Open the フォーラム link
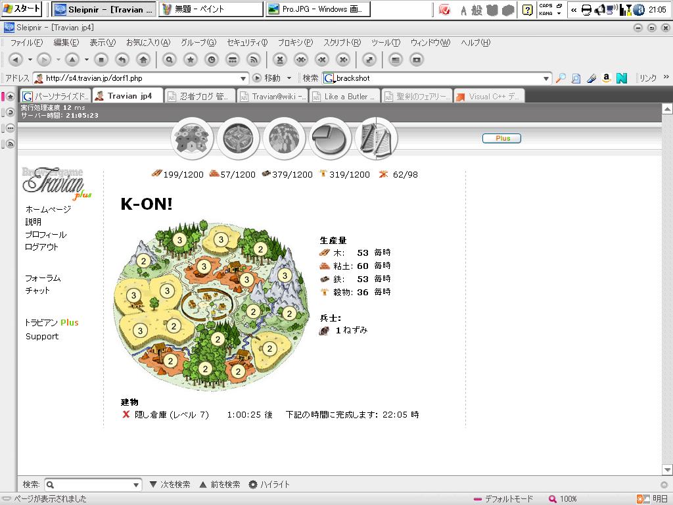Viewport: 673px width, 505px height. [43, 278]
